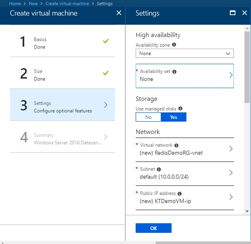Image resolution: width=251 pixels, height=244 pixels.
Task: Click the Configure optional features text
Action: click(63, 111)
